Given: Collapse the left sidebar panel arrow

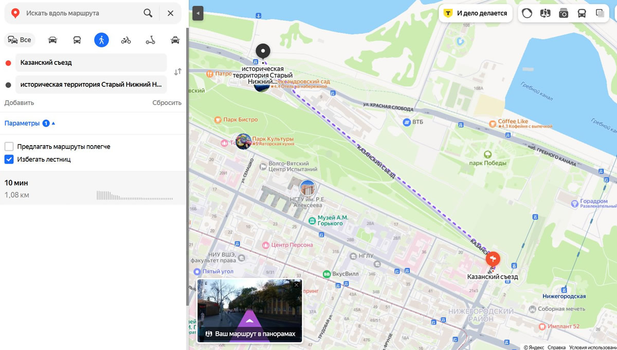Looking at the screenshot, I should click(x=198, y=13).
